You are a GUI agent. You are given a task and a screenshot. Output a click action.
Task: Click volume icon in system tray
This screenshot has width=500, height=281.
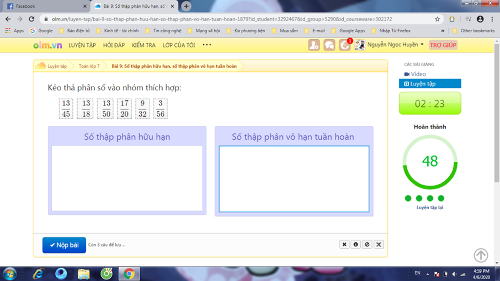pyautogui.click(x=454, y=274)
